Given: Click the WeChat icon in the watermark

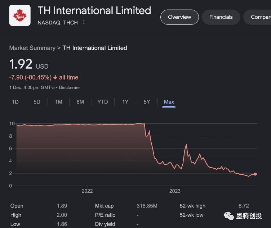Looking at the screenshot, I should coord(229,216).
